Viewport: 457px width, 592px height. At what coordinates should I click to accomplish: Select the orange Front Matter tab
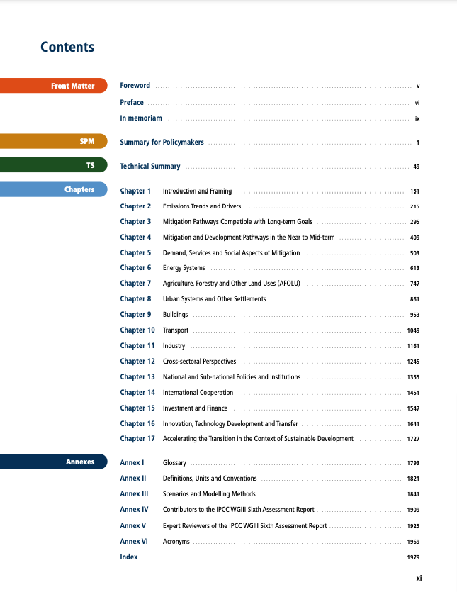tap(54, 86)
